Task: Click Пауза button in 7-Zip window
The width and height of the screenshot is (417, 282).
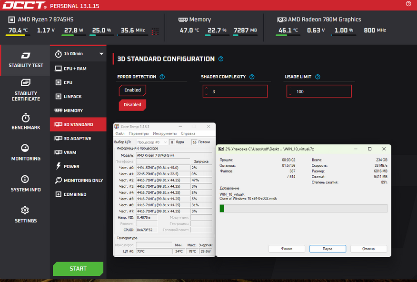Action: [x=328, y=249]
